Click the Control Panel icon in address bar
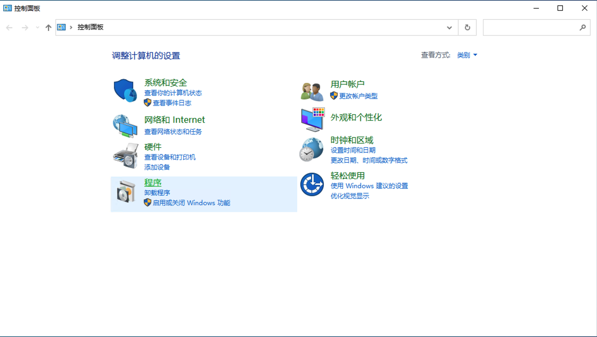 (61, 27)
